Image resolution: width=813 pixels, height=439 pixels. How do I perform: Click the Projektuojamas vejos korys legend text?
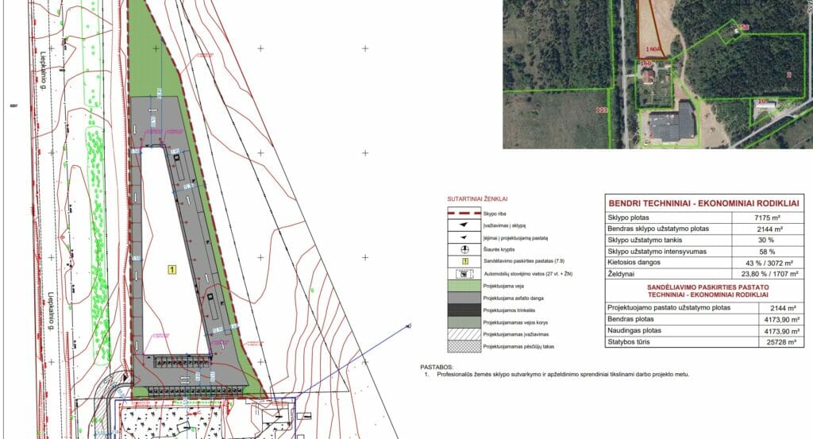pos(515,322)
